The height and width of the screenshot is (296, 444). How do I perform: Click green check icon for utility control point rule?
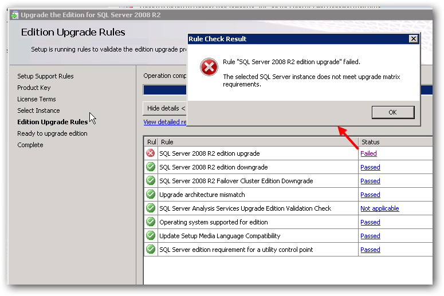[150, 249]
